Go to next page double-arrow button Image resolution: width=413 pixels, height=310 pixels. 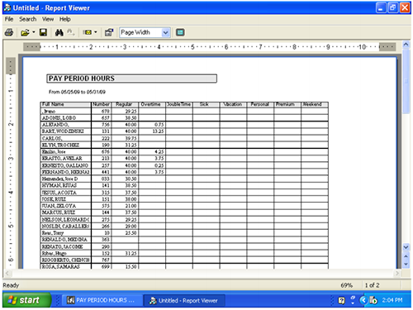(406, 265)
